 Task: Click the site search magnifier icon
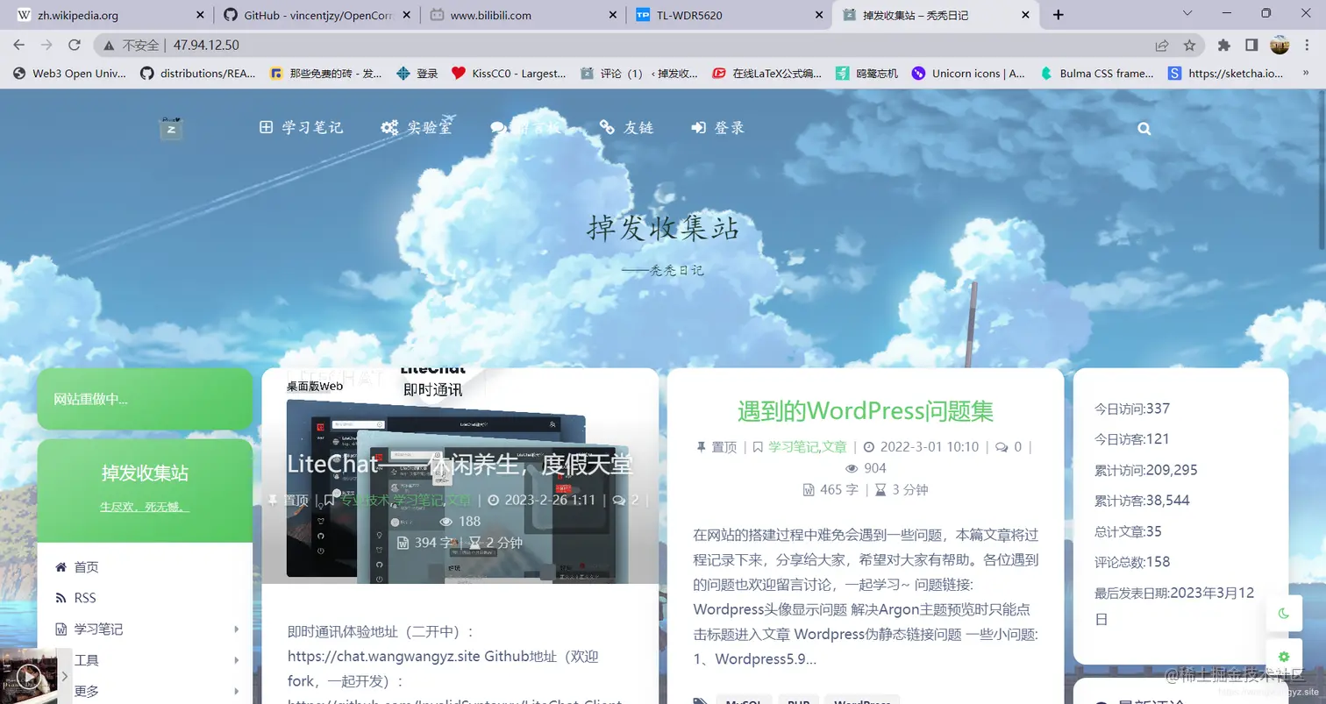[1144, 128]
